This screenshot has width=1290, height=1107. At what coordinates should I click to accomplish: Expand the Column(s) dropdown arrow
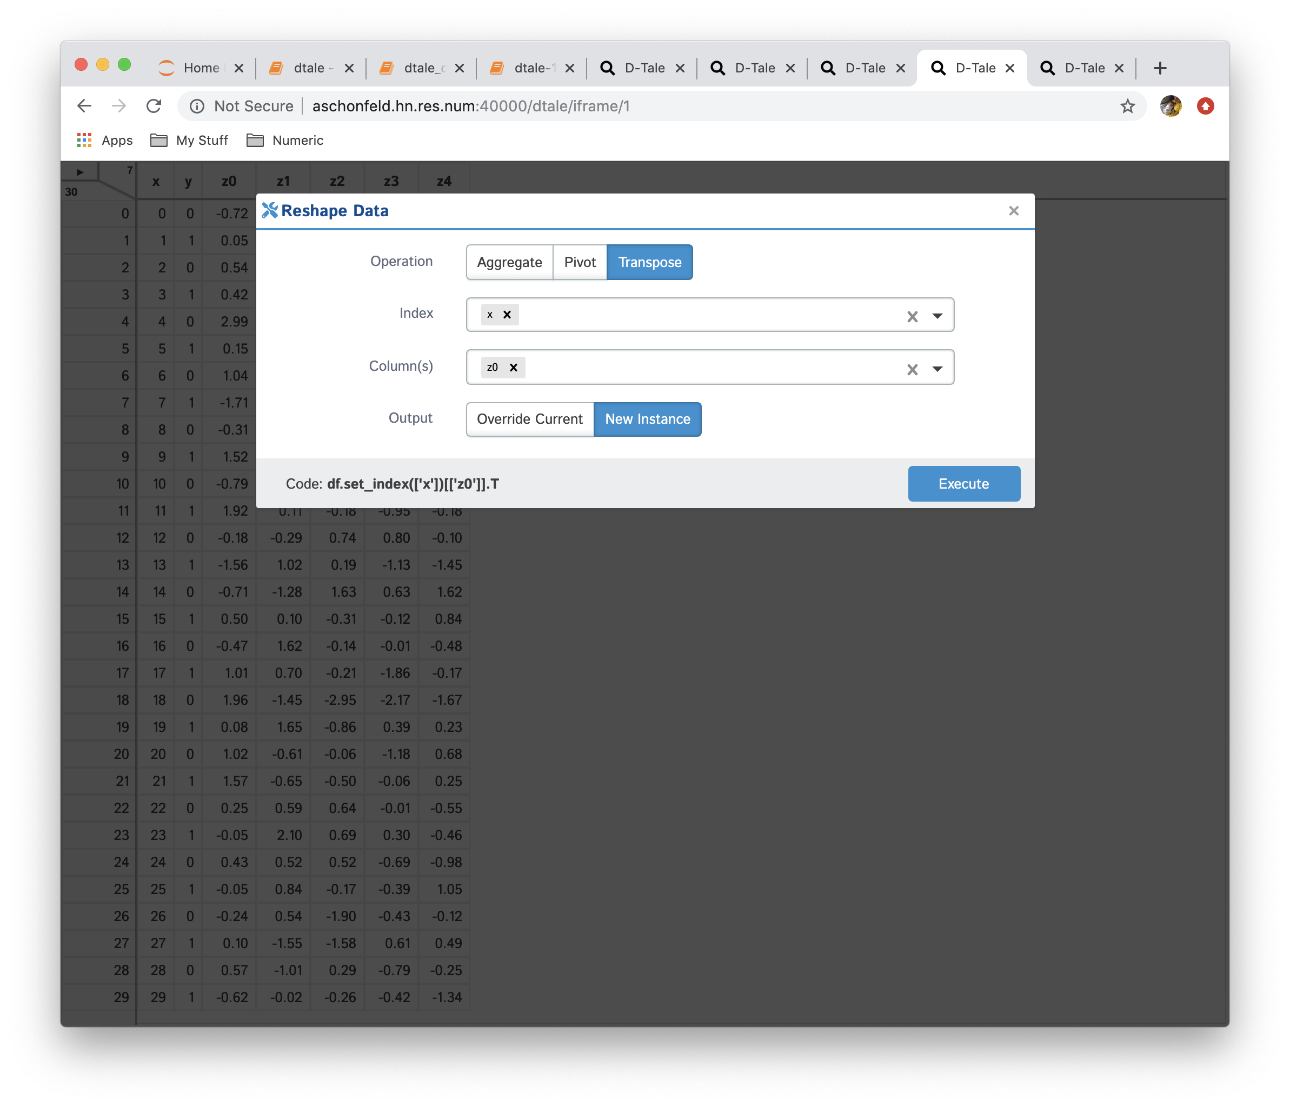(x=937, y=369)
